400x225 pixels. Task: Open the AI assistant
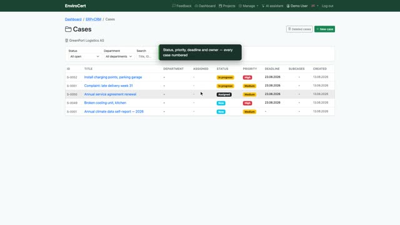[272, 6]
